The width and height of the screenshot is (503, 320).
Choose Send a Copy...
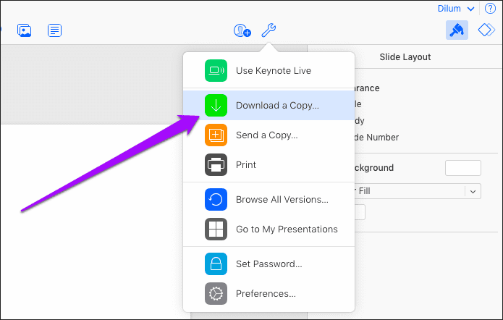(269, 135)
